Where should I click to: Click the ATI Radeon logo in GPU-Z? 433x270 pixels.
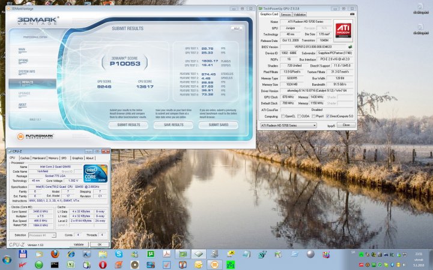[344, 30]
